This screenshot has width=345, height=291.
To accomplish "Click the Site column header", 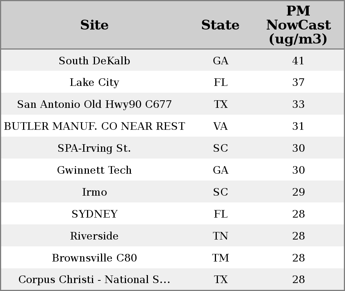I will pyautogui.click(x=94, y=25).
